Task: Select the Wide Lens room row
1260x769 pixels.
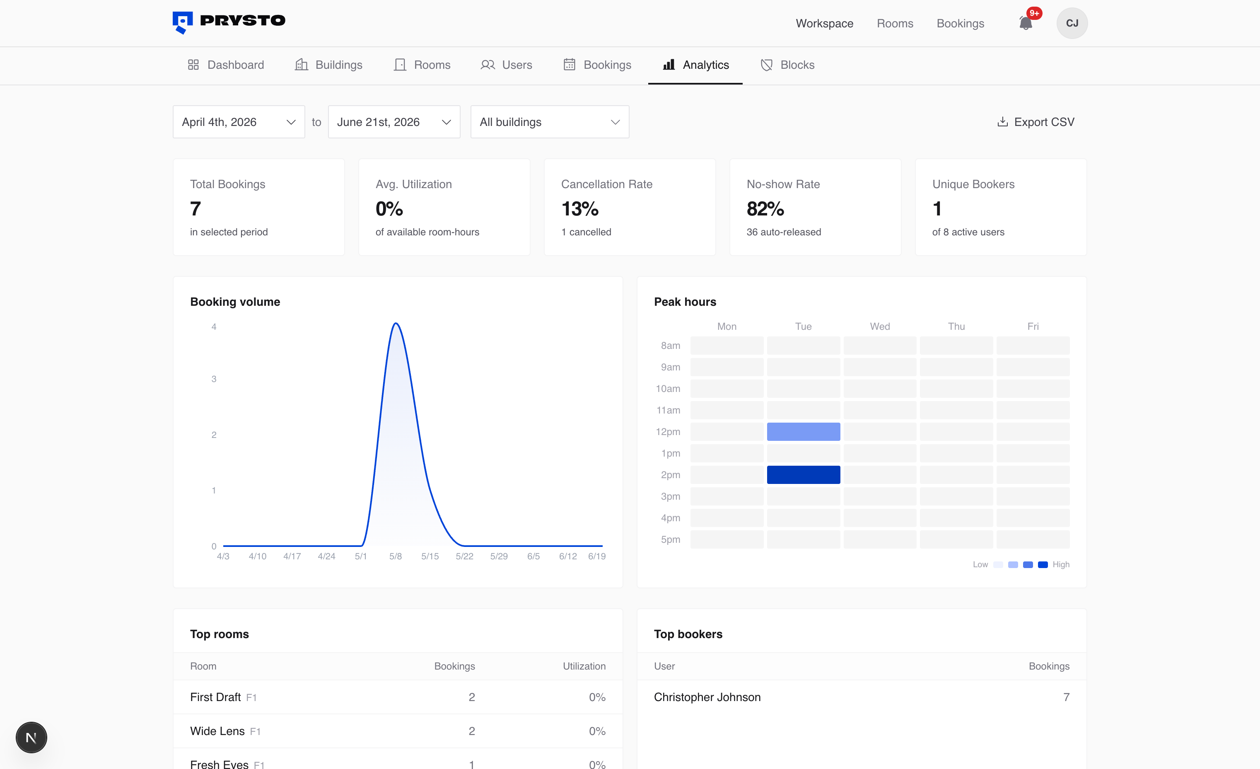Action: pyautogui.click(x=398, y=731)
